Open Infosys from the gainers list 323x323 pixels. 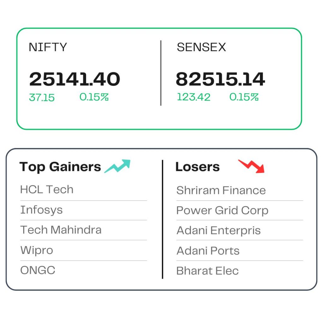pos(41,210)
